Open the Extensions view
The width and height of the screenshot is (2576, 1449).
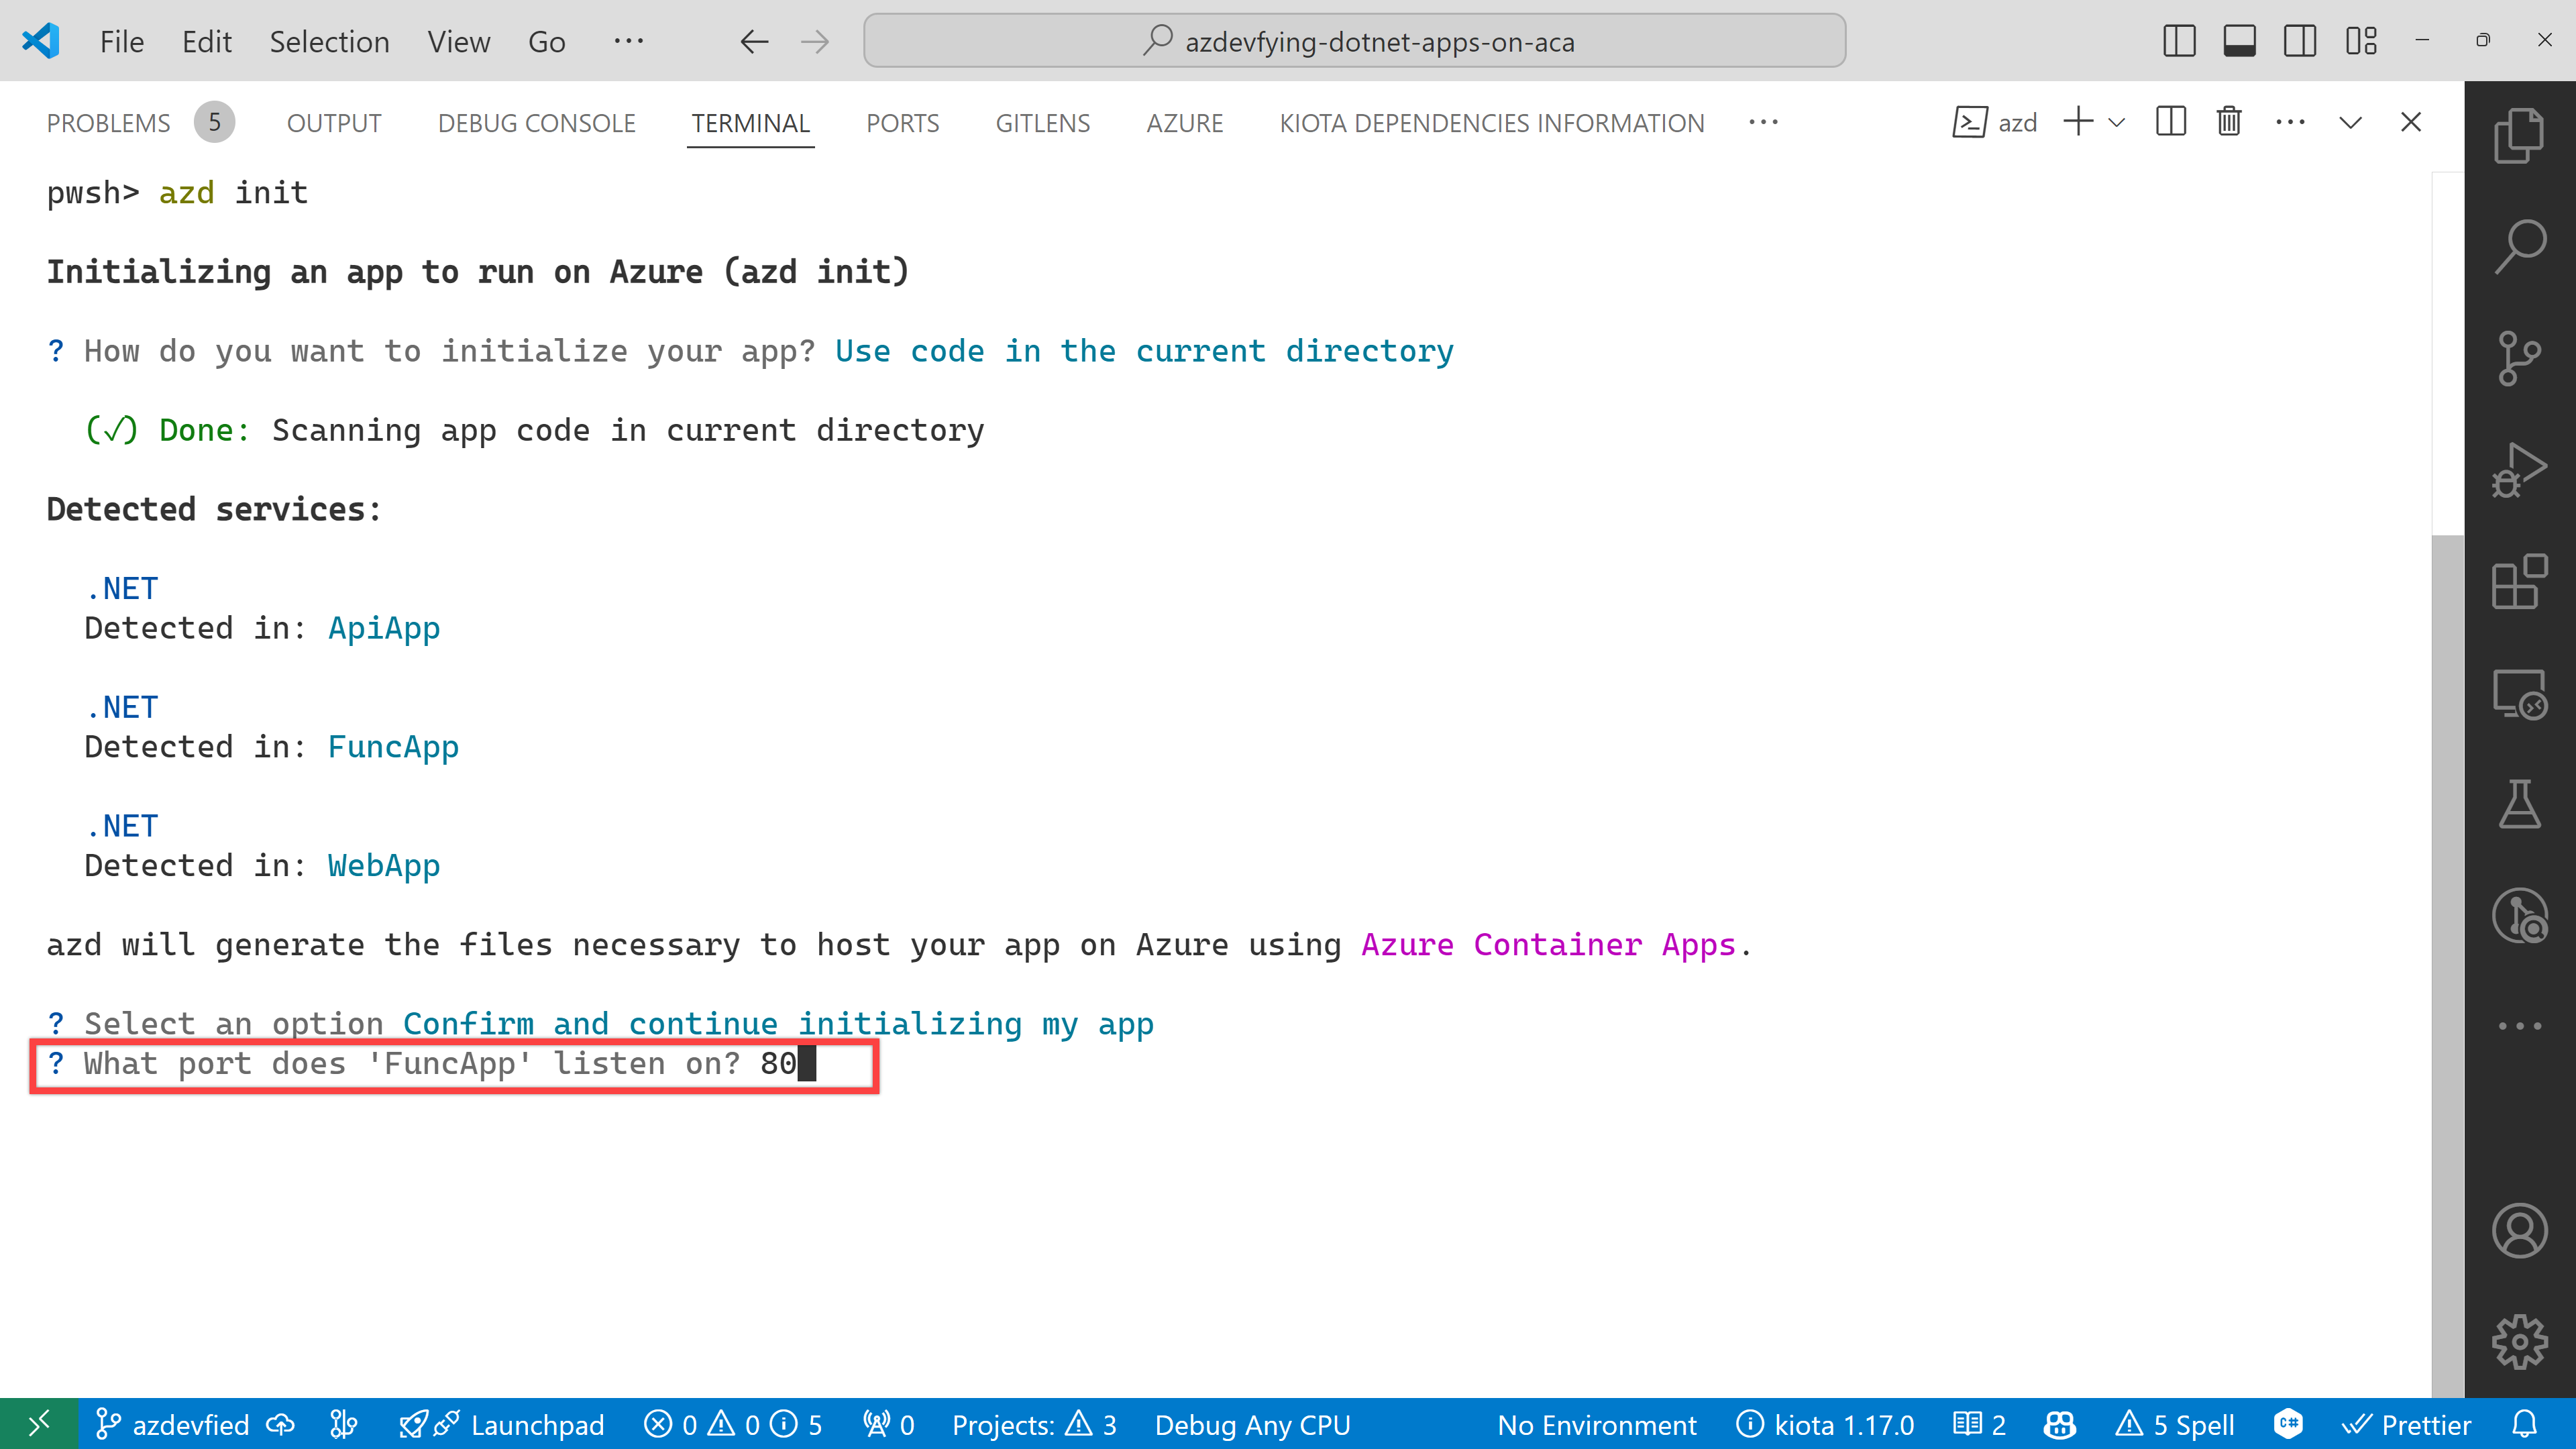coord(2519,582)
